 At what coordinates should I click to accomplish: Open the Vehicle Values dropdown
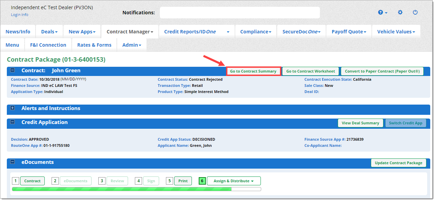point(396,32)
